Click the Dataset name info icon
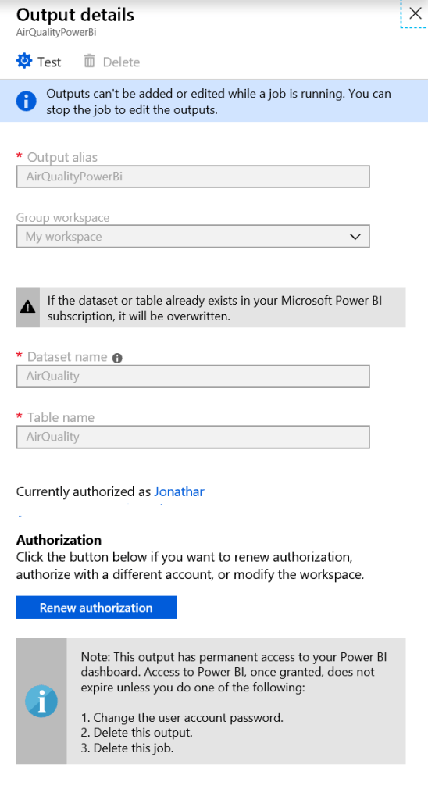The width and height of the screenshot is (428, 800). [117, 358]
